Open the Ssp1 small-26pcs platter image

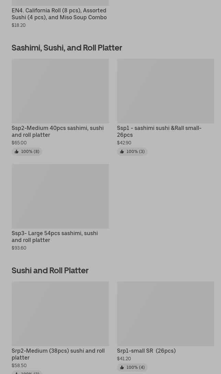coord(165,91)
